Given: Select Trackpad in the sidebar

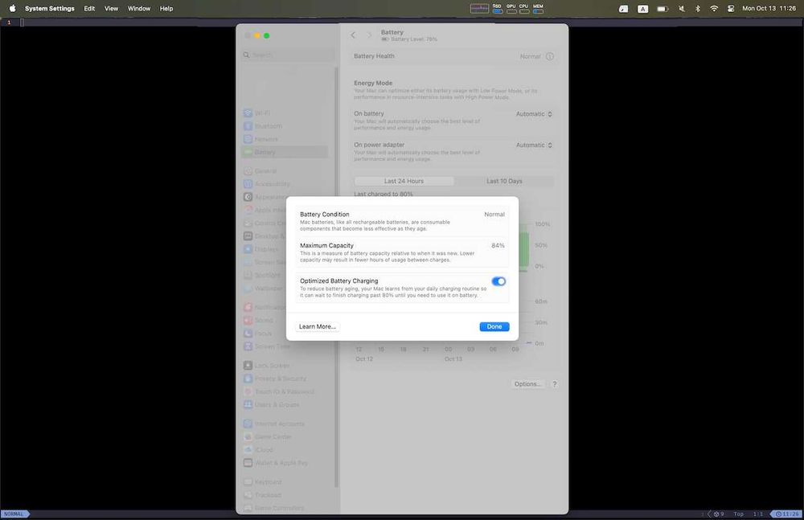Looking at the screenshot, I should 284,495.
